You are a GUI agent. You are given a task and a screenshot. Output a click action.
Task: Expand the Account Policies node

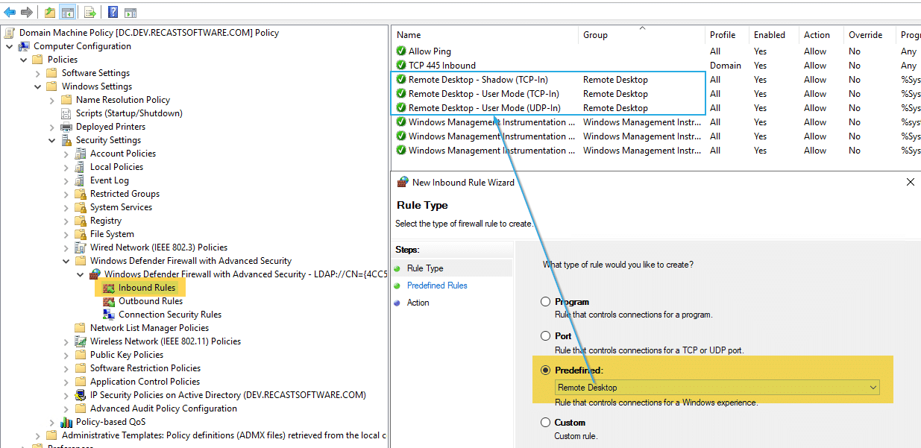[66, 154]
